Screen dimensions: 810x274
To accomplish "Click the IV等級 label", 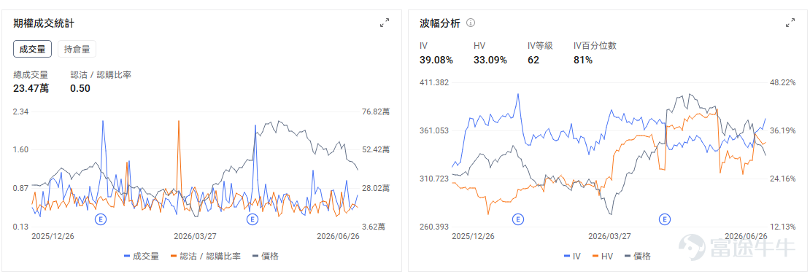I will tap(540, 46).
